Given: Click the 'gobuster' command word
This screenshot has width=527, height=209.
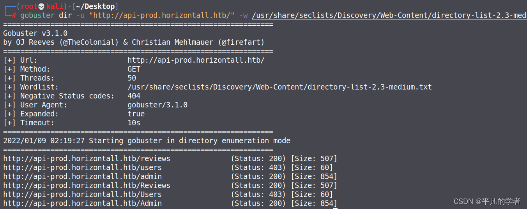Looking at the screenshot, I should pos(37,16).
